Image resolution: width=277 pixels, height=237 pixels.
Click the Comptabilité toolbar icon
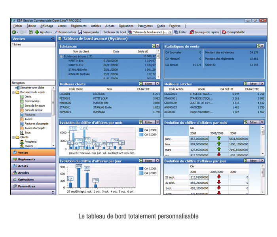click(224, 32)
